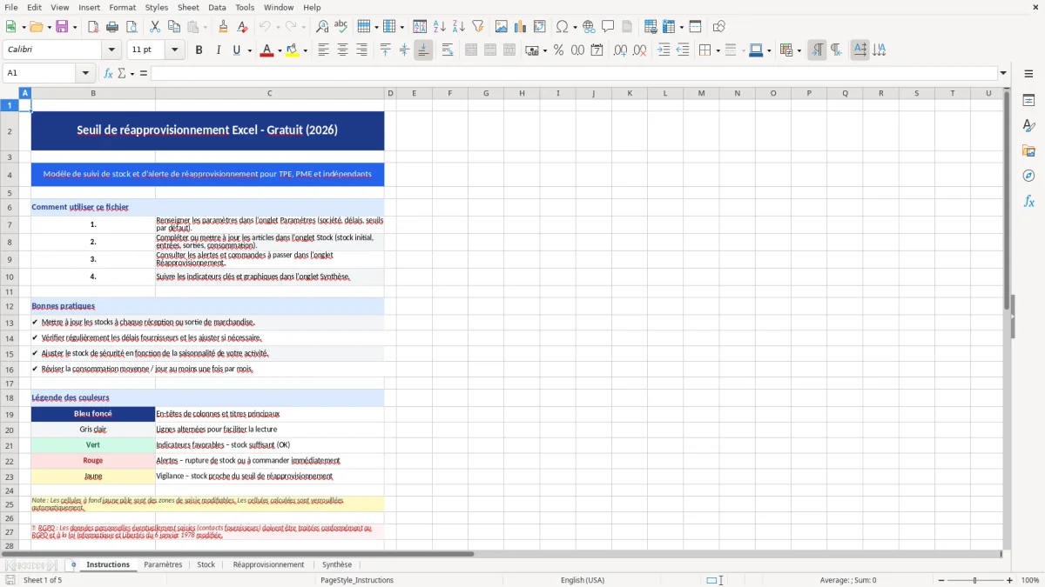Expand Name Box dropdown
Image resolution: width=1045 pixels, height=587 pixels.
(85, 73)
